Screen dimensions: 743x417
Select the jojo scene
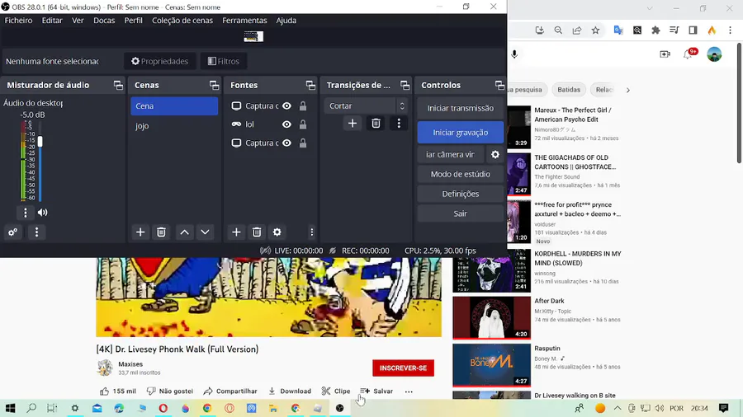coord(174,126)
